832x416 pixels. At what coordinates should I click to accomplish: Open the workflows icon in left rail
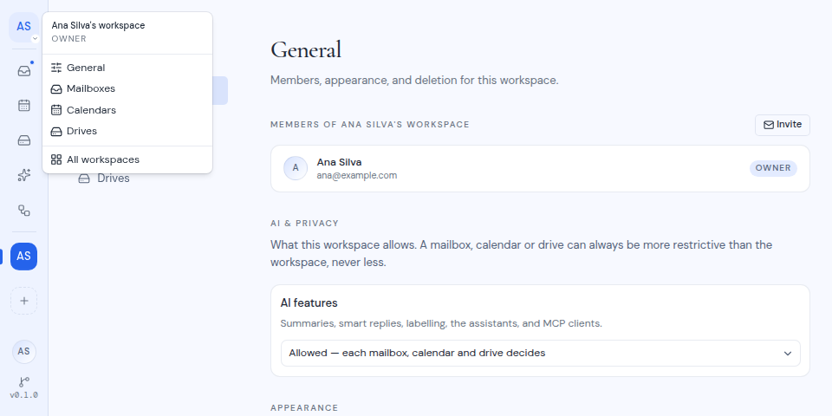(24, 210)
